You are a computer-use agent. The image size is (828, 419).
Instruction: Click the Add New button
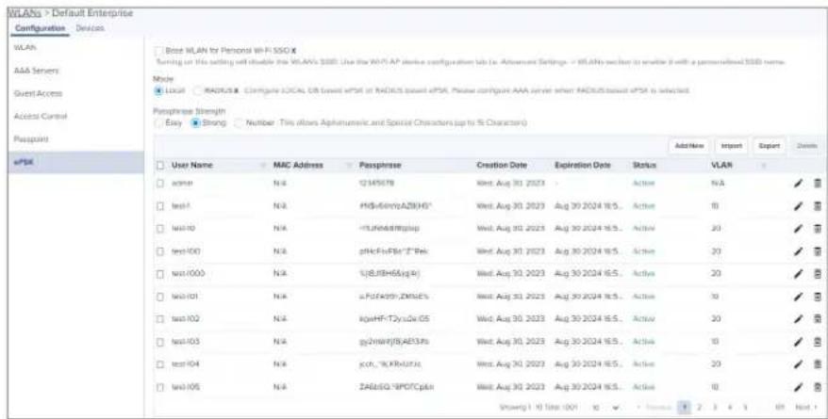[x=689, y=145]
